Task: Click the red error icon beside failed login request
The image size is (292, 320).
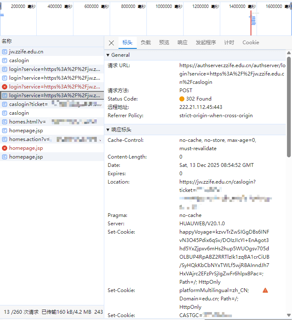Action: [x=5, y=87]
